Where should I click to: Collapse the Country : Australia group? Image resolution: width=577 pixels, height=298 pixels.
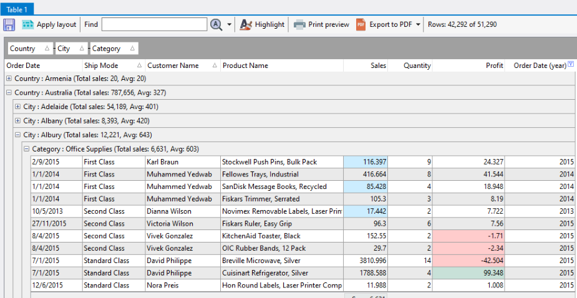pyautogui.click(x=9, y=92)
